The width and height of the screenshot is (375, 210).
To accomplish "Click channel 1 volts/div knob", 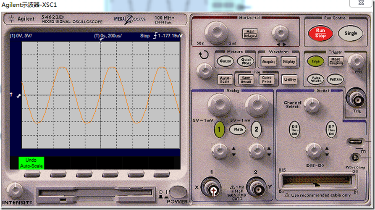I will (x=219, y=105).
